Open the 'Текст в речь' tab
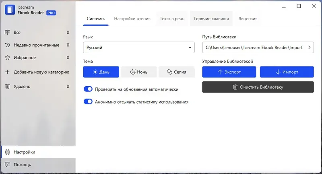 pos(172,19)
